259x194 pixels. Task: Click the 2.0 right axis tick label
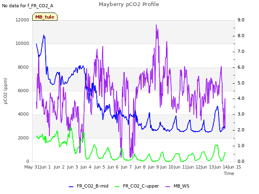[x=241, y=130]
